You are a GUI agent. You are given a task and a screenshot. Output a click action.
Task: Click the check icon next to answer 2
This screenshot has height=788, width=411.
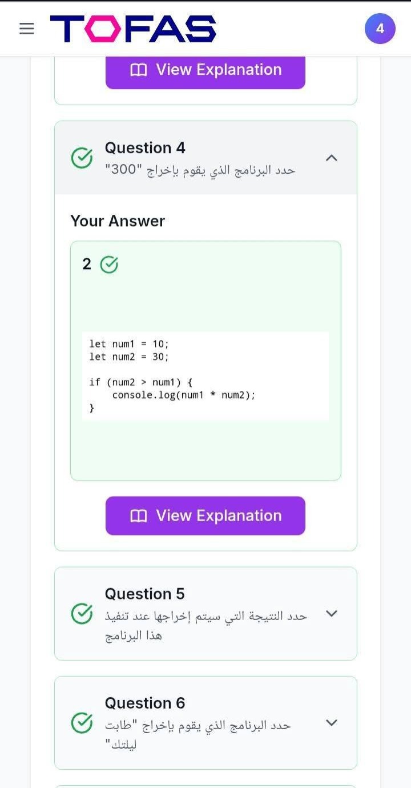(109, 265)
